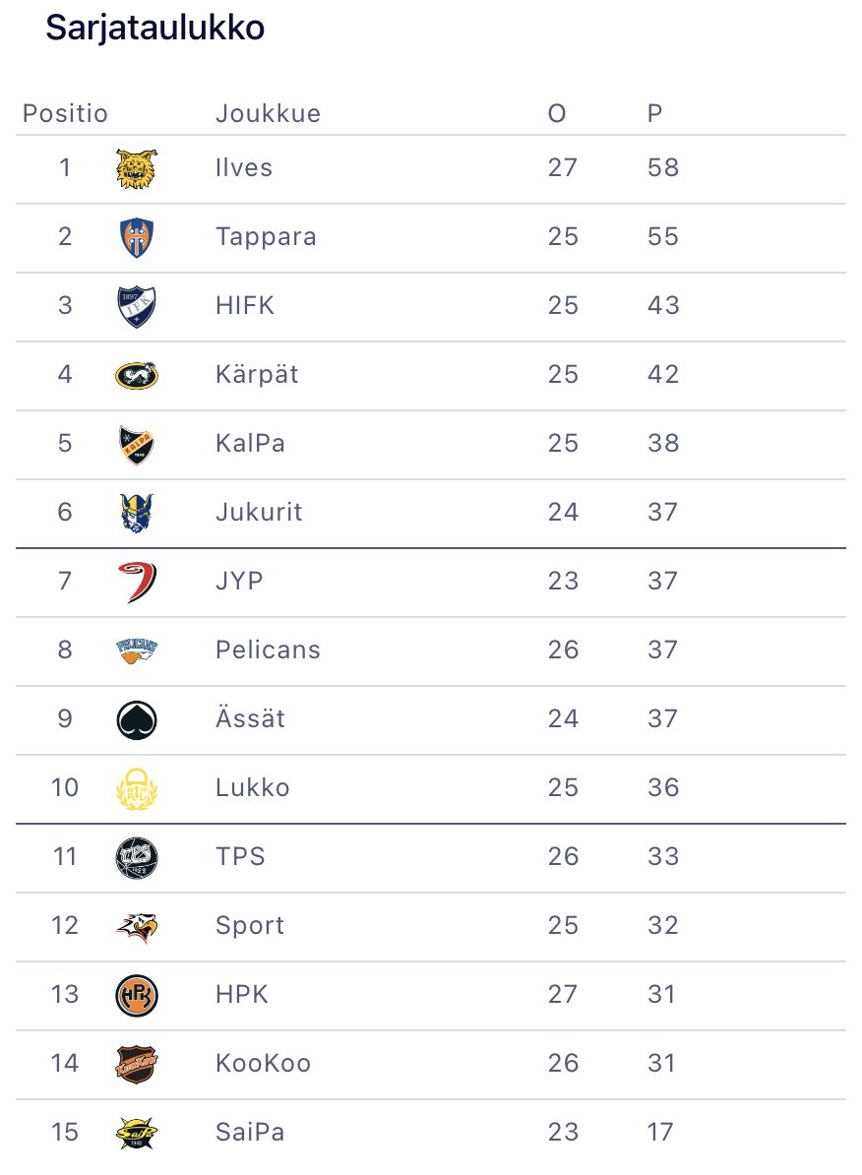Select the HIFK crest icon
Screen dimensions: 862x1175
coord(136,306)
